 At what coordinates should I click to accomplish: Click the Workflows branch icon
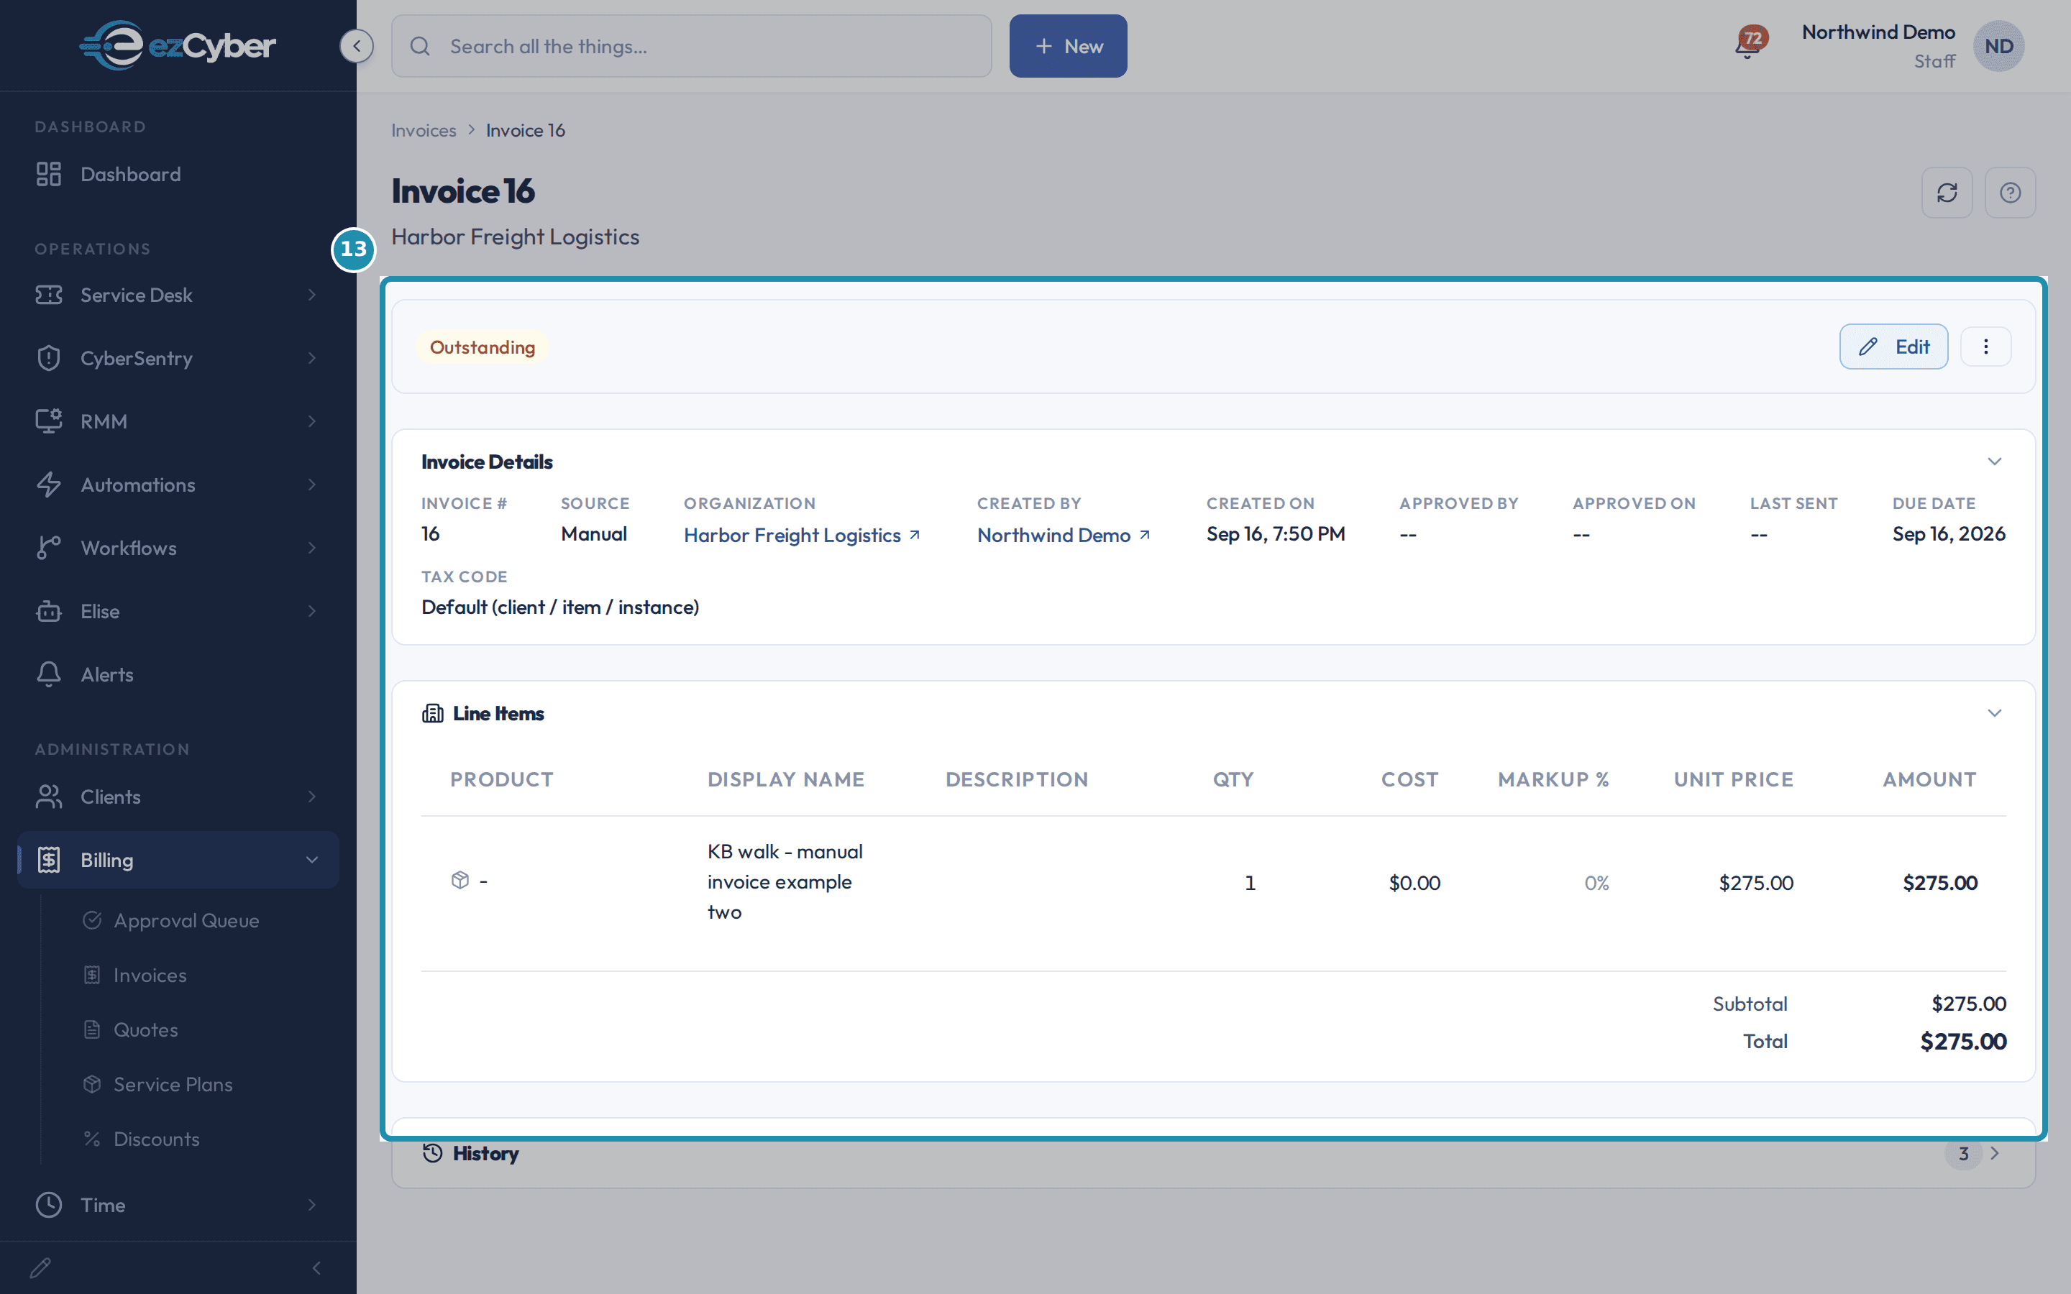pyautogui.click(x=49, y=548)
